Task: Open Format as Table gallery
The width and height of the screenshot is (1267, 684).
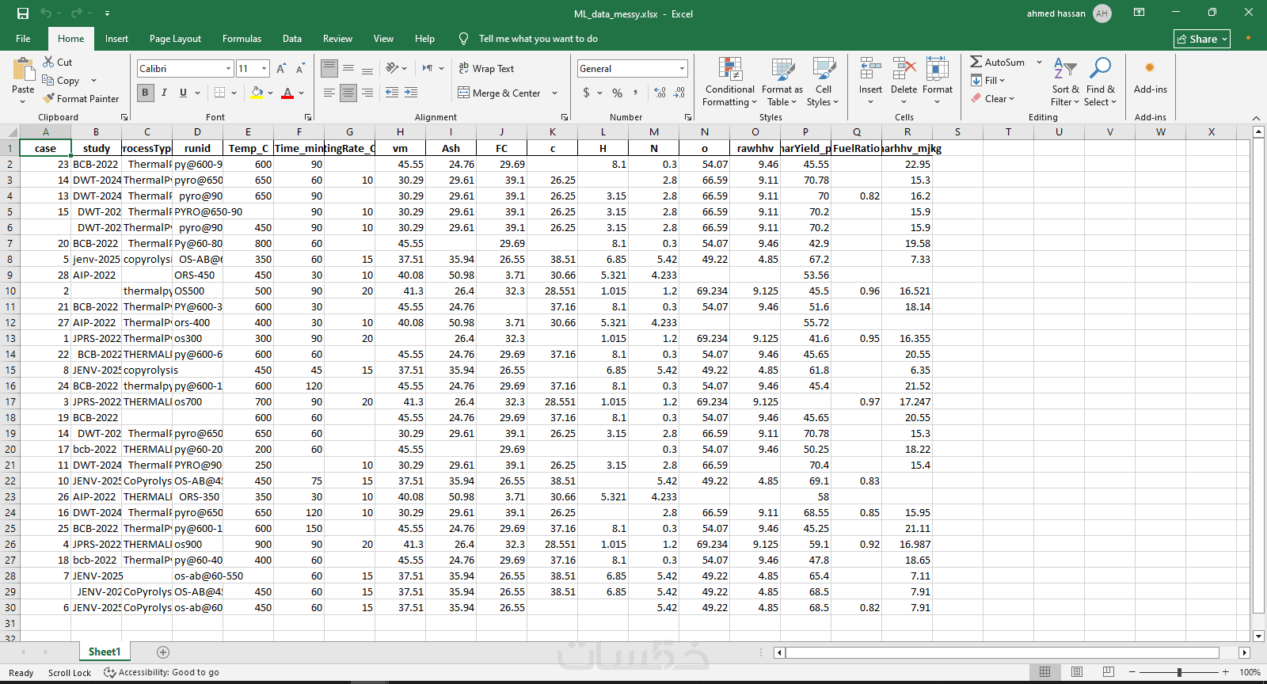Action: click(782, 82)
